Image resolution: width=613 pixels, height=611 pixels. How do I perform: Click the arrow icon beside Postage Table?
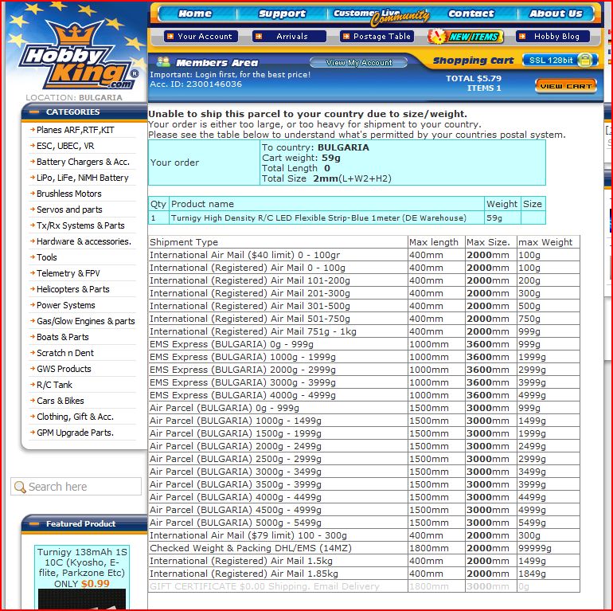point(346,37)
